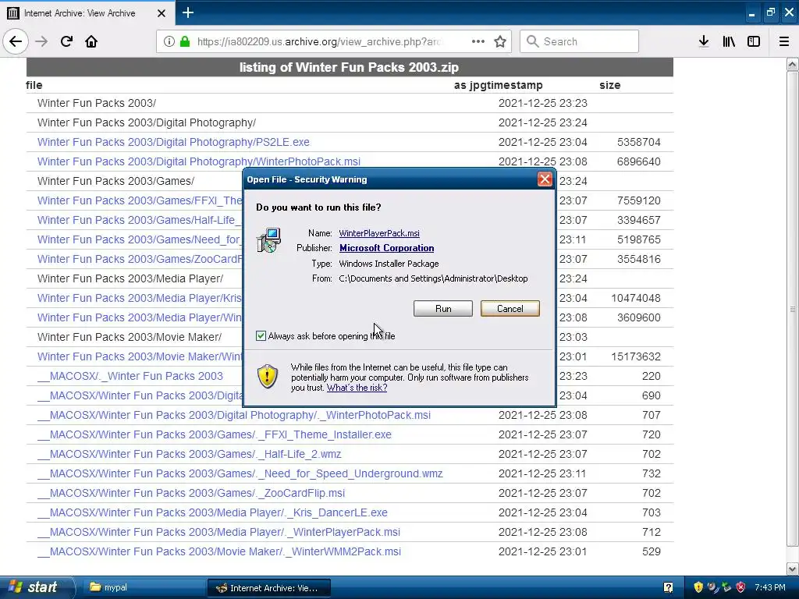Click the scrollbar down arrow
The width and height of the screenshot is (799, 599).
click(x=793, y=569)
